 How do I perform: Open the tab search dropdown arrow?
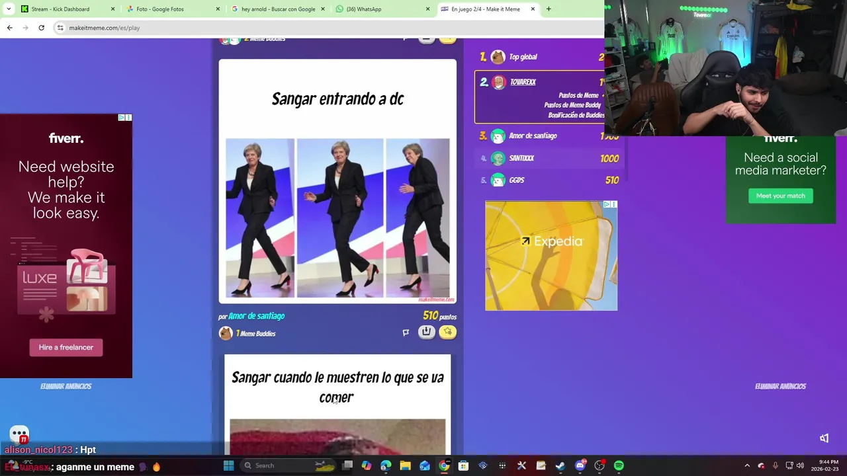click(x=9, y=9)
